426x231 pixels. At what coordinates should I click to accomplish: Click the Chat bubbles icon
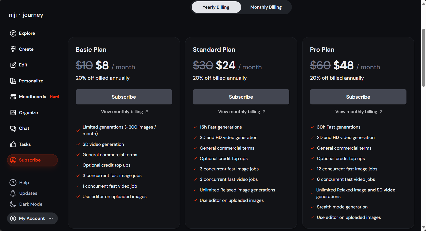pos(13,129)
